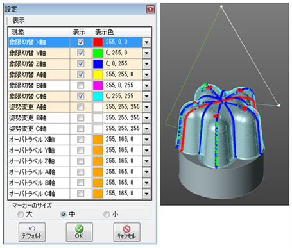The width and height of the screenshot is (292, 248).
Task: Click the キャンセル button
Action: tap(126, 232)
